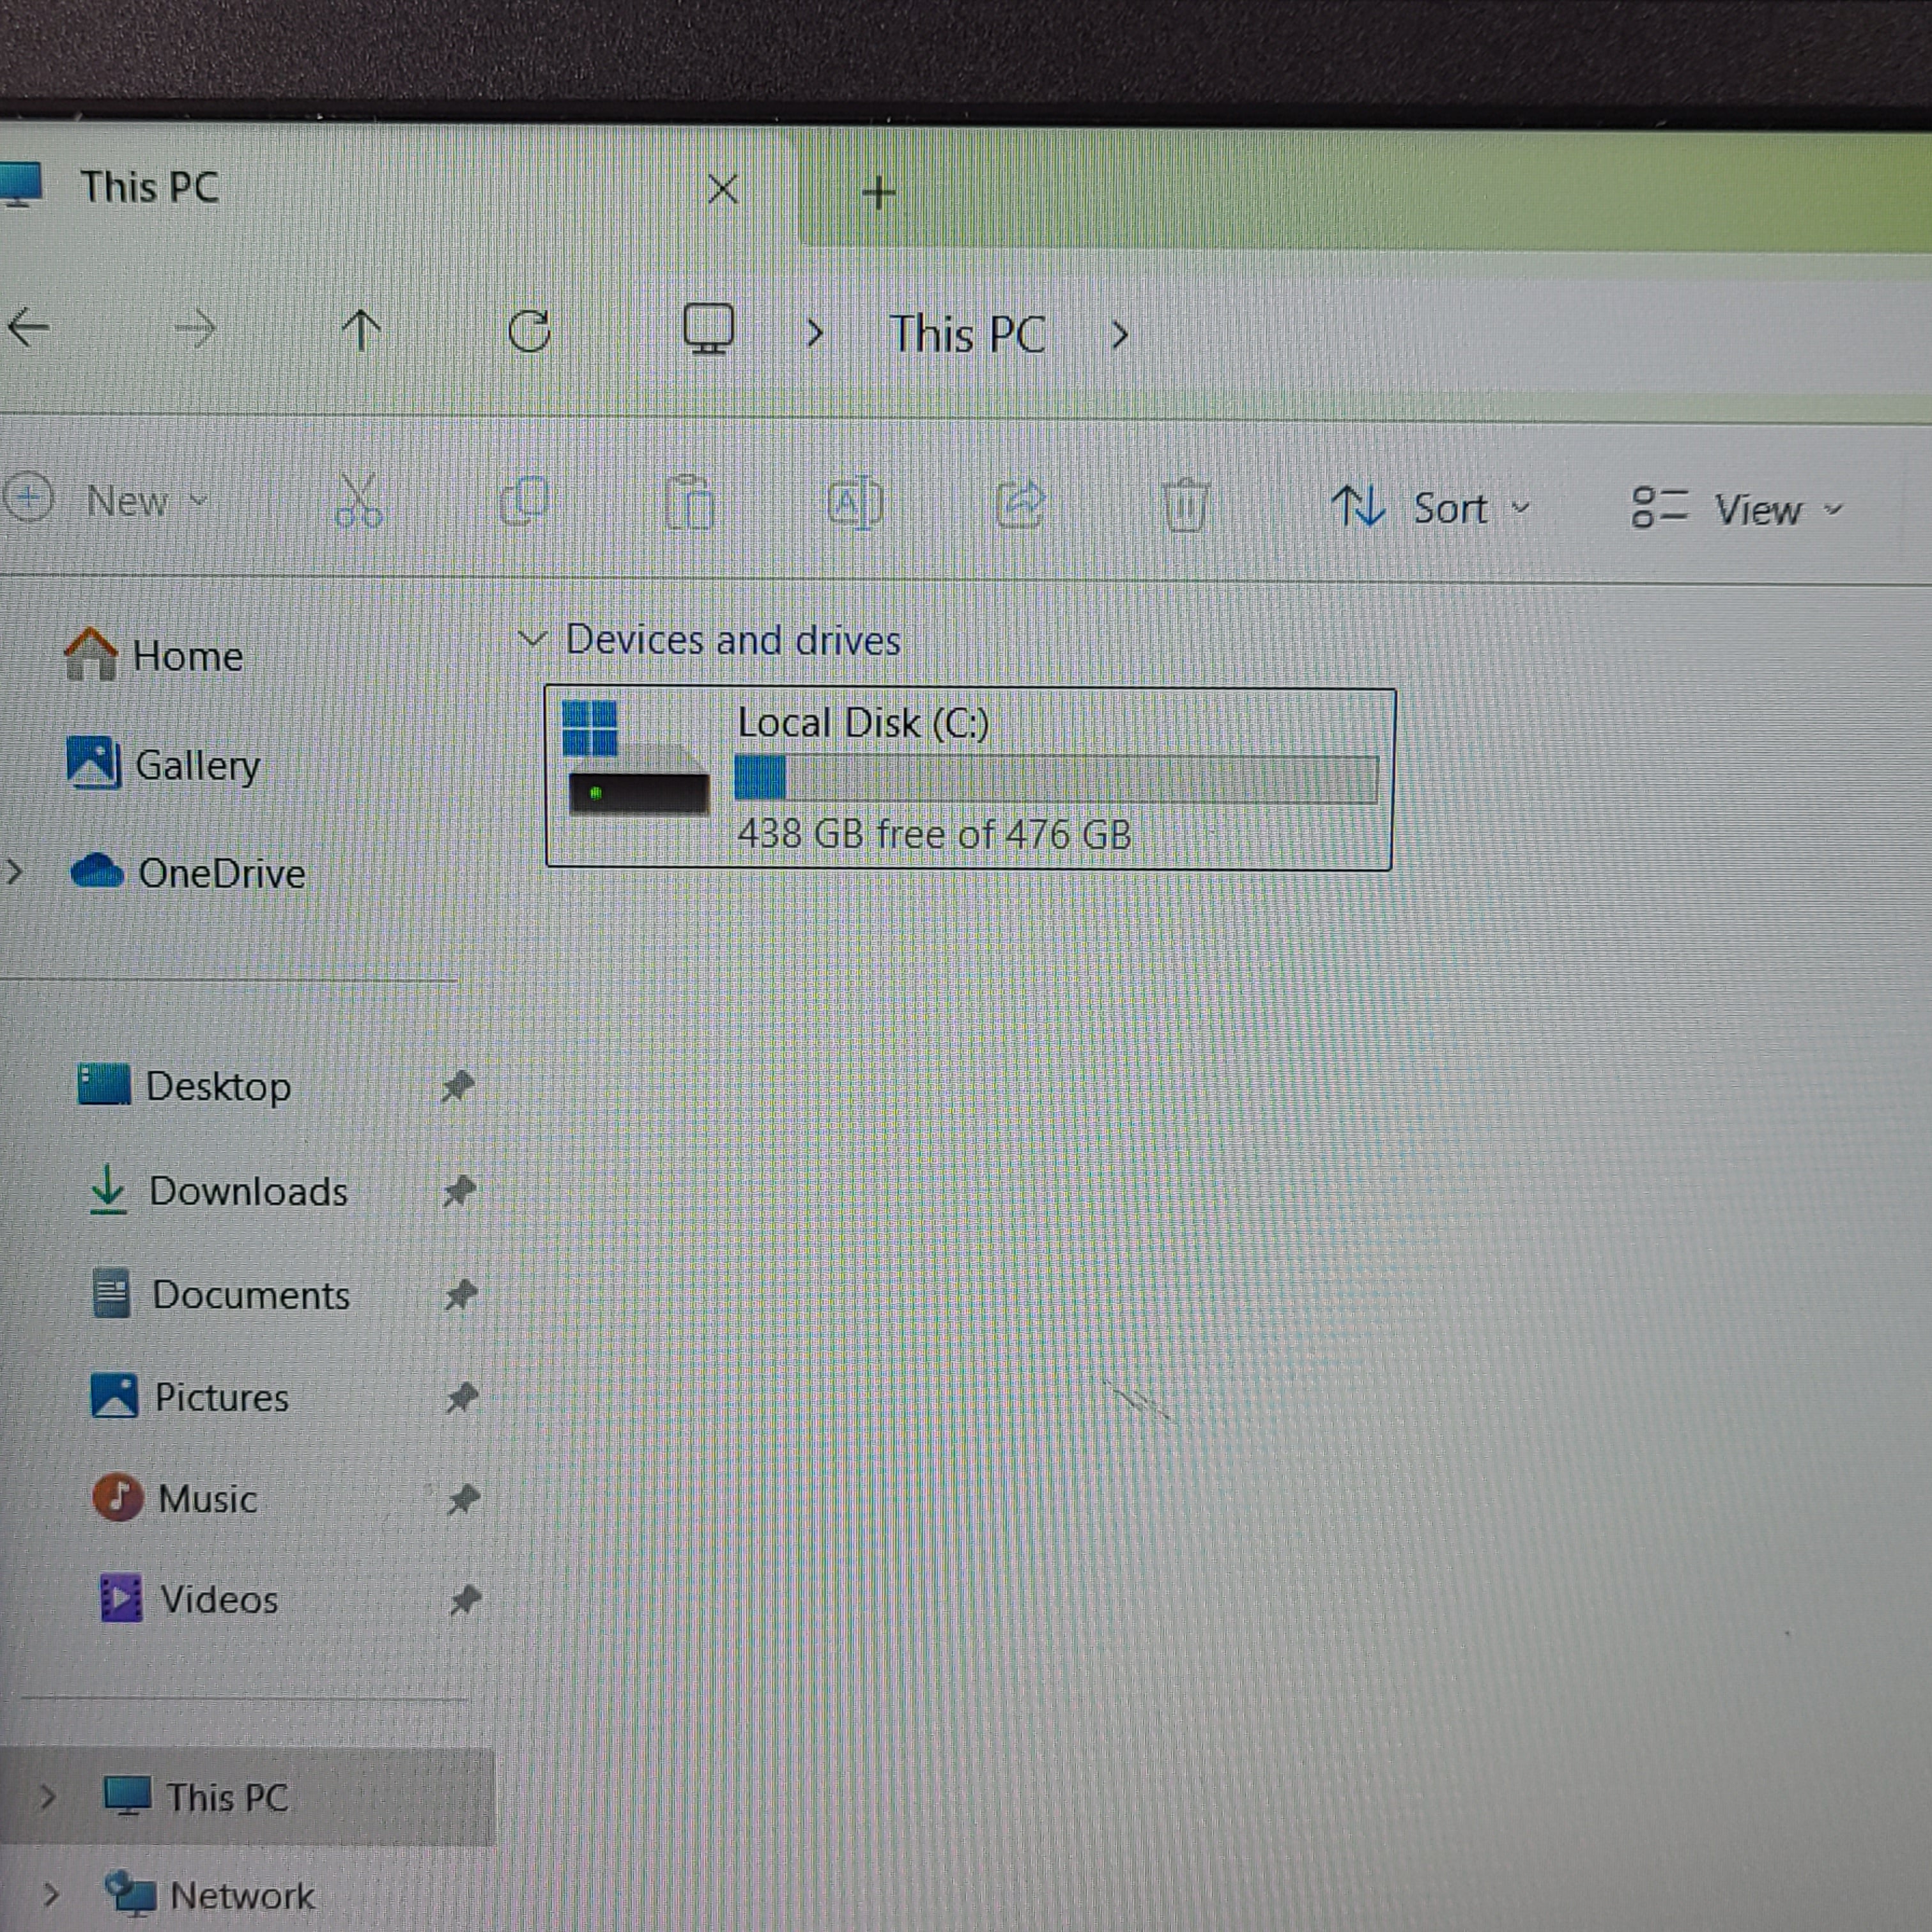The image size is (1932, 1932).
Task: Open the View dropdown menu
Action: click(x=1737, y=509)
